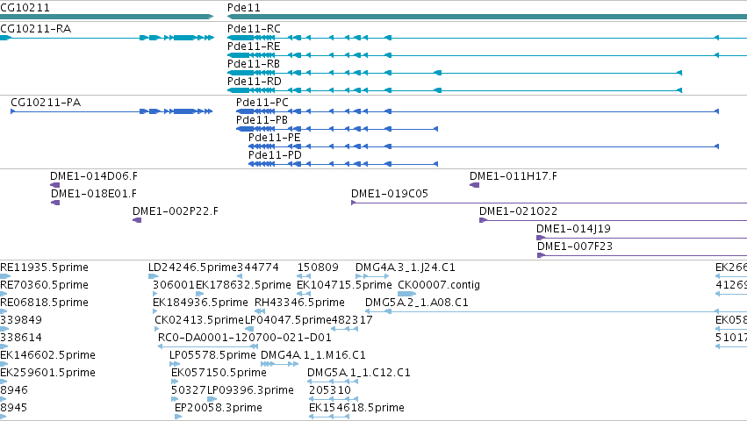Image resolution: width=747 pixels, height=421 pixels.
Task: Select the EK057150.5prime EST label
Action: tap(219, 373)
